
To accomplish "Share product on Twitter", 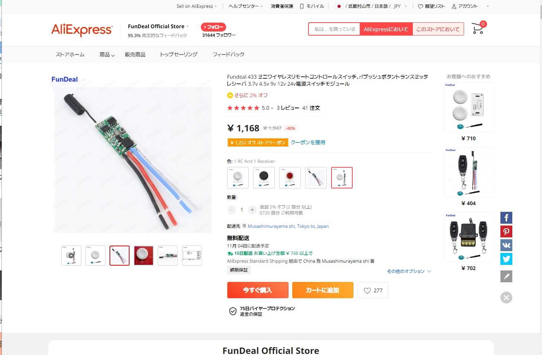I will (x=506, y=259).
